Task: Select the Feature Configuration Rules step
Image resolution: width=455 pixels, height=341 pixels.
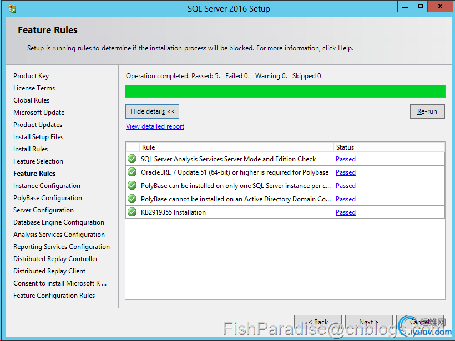Action: pyautogui.click(x=54, y=295)
